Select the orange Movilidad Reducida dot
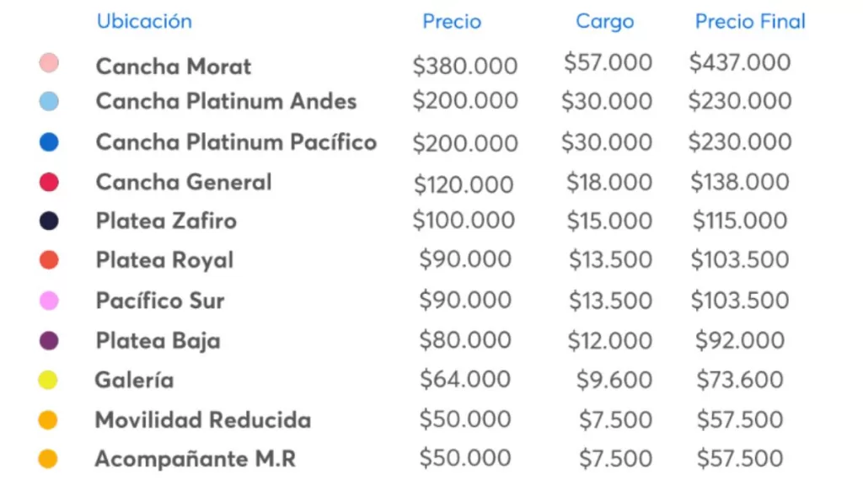The width and height of the screenshot is (863, 485). (x=49, y=419)
